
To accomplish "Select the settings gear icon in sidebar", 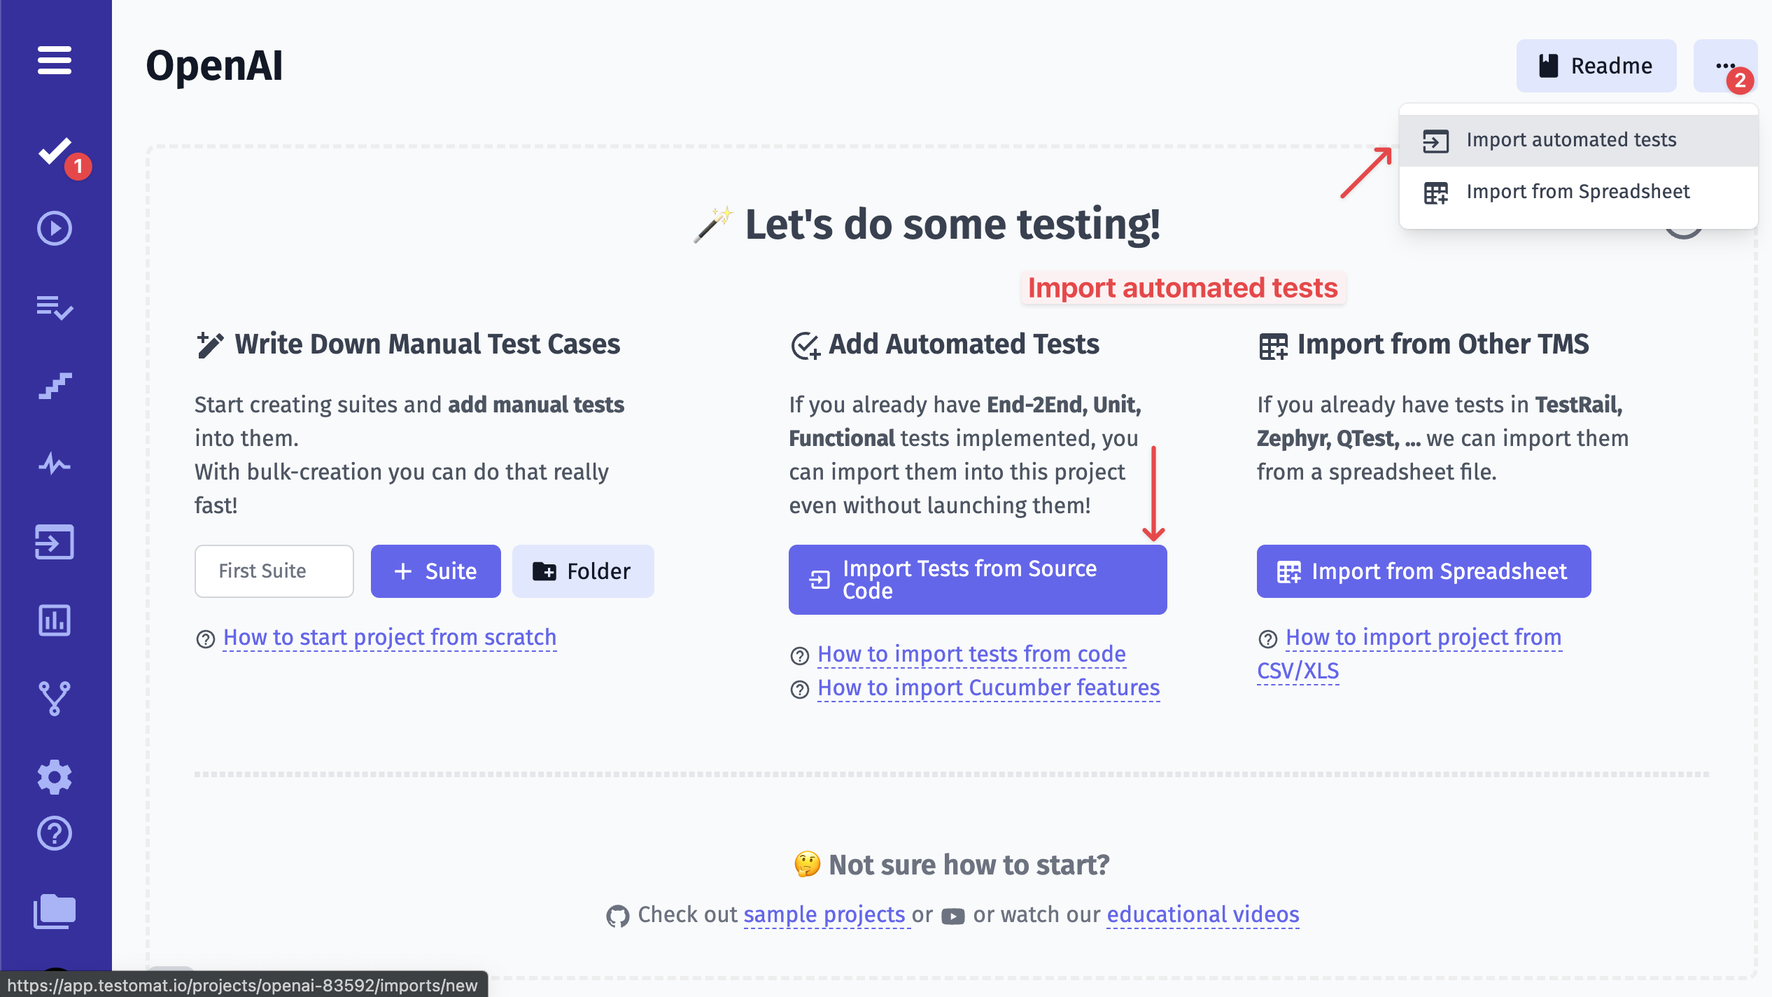I will (x=56, y=776).
